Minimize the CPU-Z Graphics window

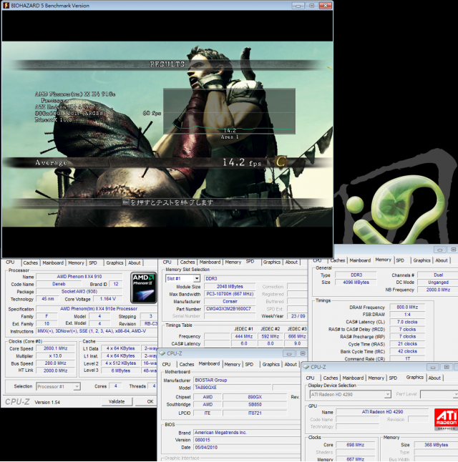pos(433,367)
